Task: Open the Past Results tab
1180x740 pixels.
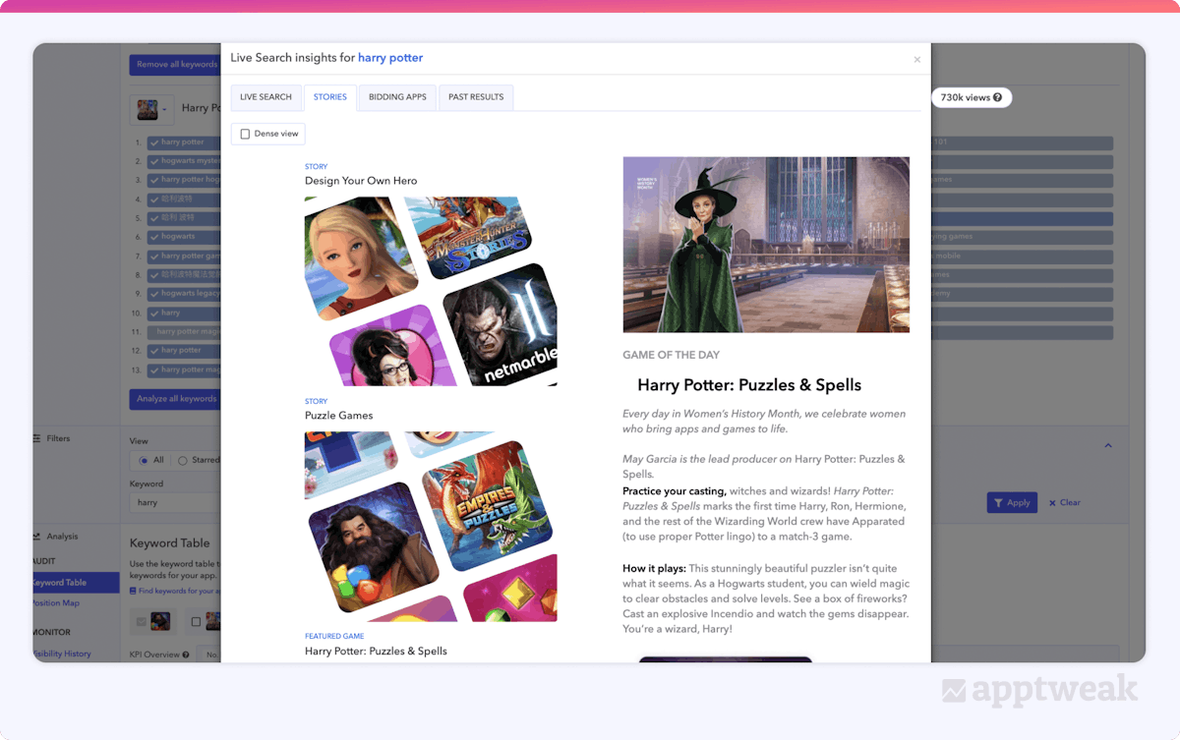Action: [476, 97]
